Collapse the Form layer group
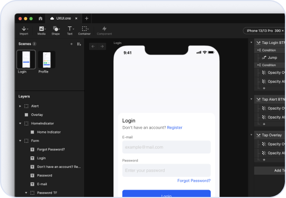 point(20,141)
